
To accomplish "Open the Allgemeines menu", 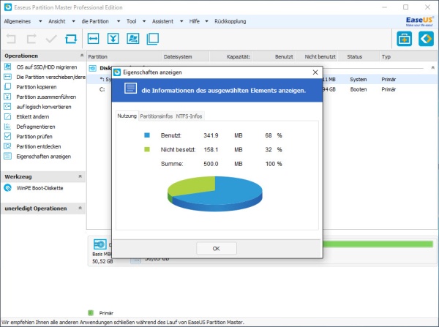I will [18, 21].
